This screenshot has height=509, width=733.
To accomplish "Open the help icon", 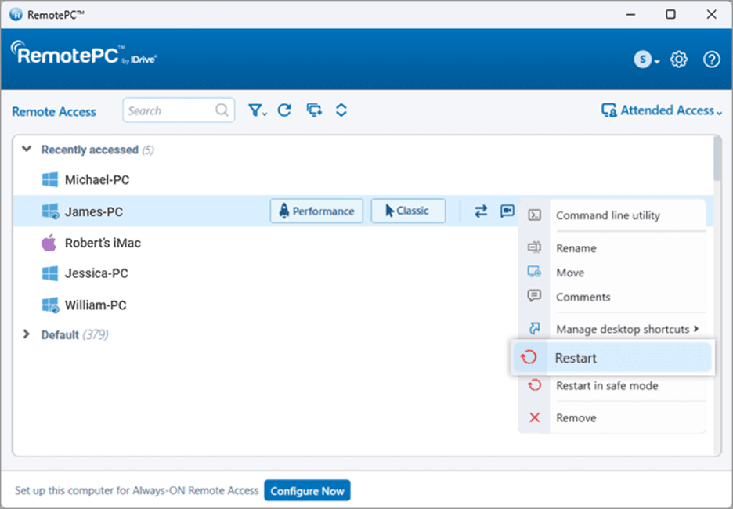I will point(710,59).
